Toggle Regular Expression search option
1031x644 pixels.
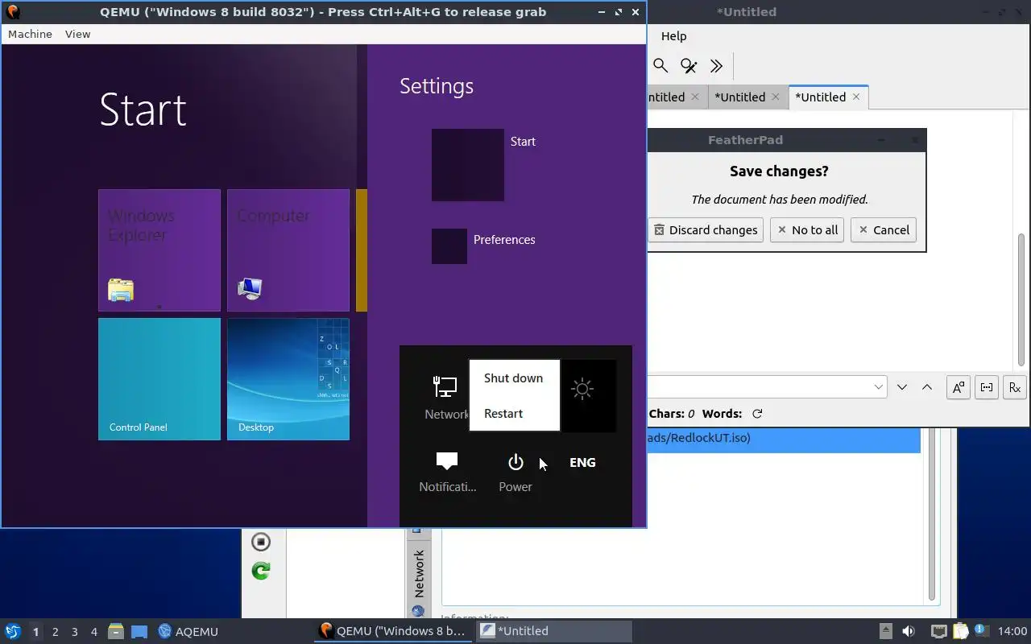(1015, 387)
